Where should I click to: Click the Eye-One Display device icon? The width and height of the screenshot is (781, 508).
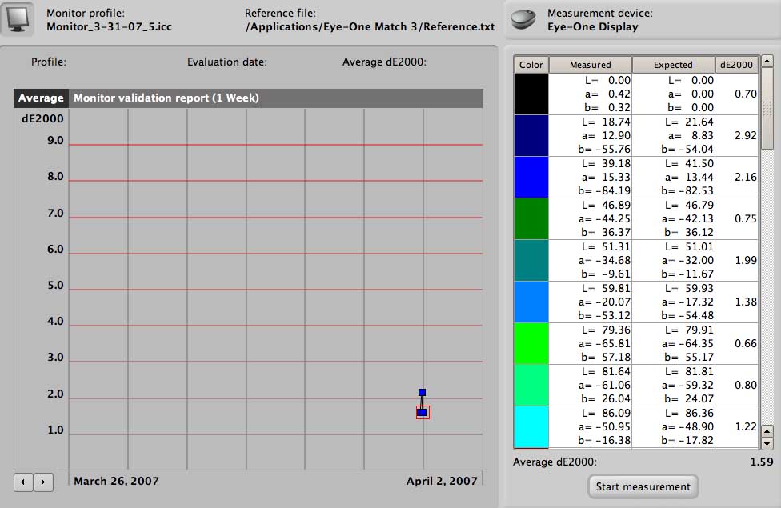tap(523, 19)
